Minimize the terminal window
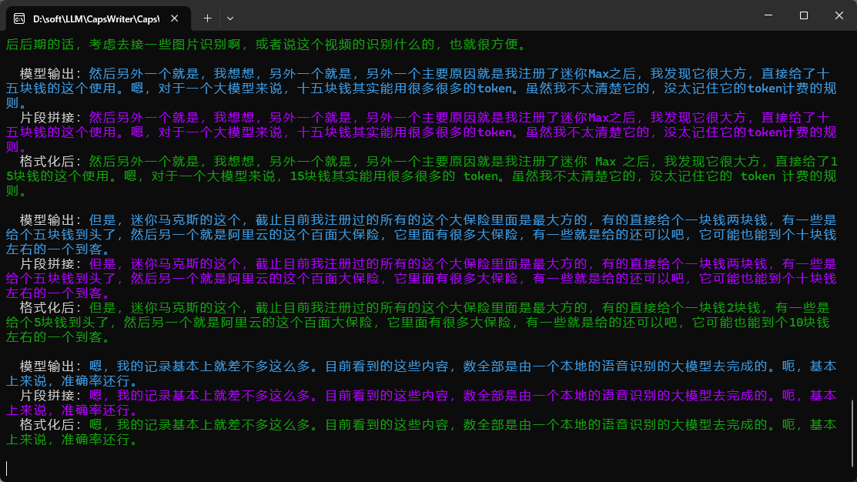Image resolution: width=857 pixels, height=482 pixels. [768, 15]
